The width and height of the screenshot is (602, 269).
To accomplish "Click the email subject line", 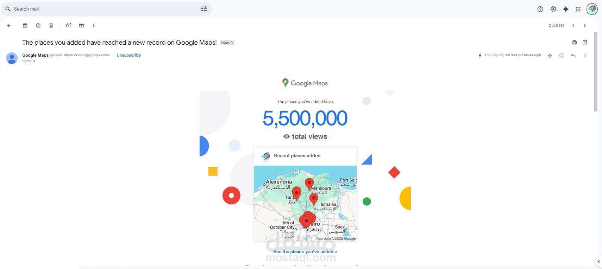I will 119,43.
